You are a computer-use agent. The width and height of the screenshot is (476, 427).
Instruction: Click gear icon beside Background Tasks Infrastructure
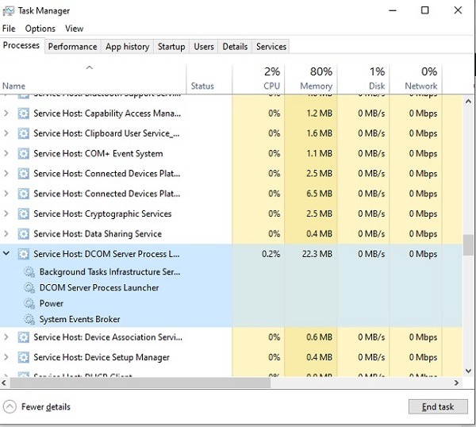29,271
